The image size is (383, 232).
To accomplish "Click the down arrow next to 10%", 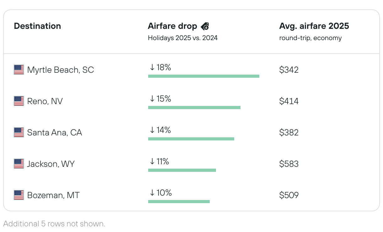I will 152,193.
